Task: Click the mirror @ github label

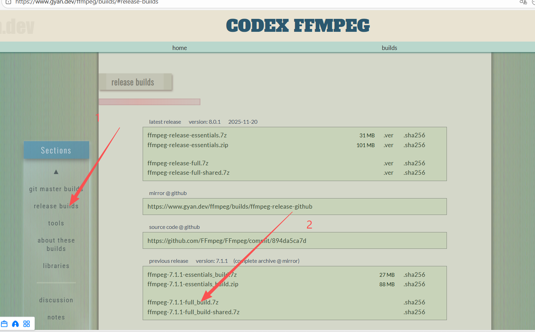Action: 168,193
